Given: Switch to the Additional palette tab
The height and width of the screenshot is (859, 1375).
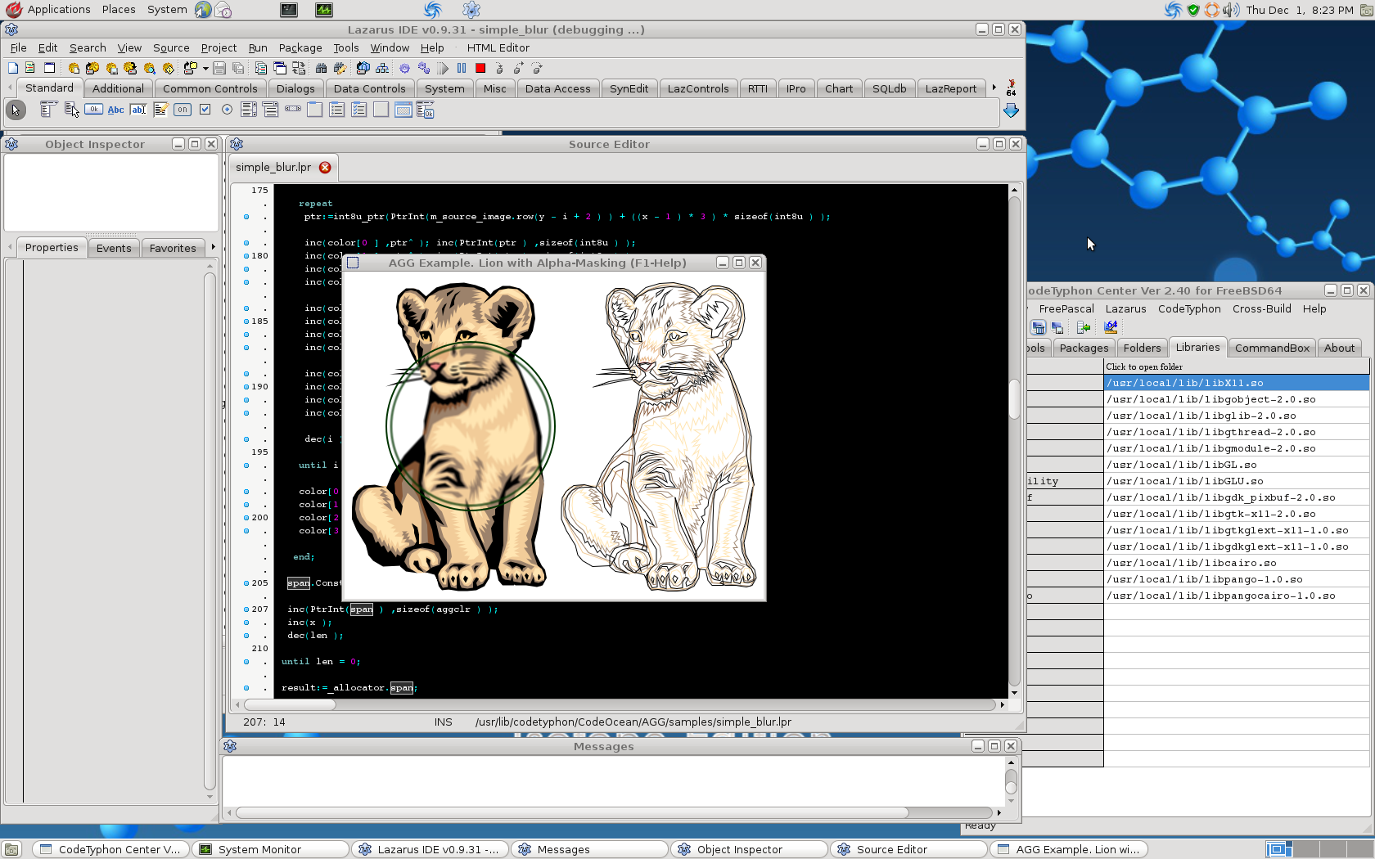Looking at the screenshot, I should point(118,88).
